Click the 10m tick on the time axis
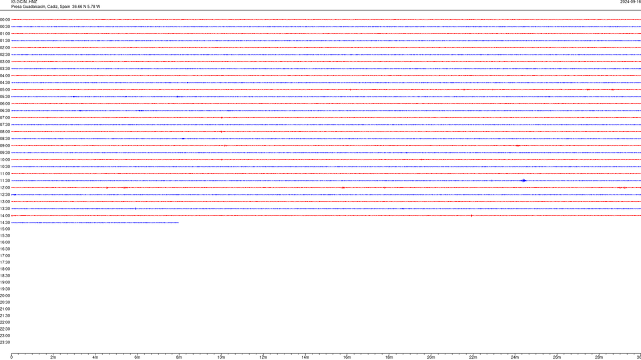Viewport: 641px width, 360px height. coord(221,357)
